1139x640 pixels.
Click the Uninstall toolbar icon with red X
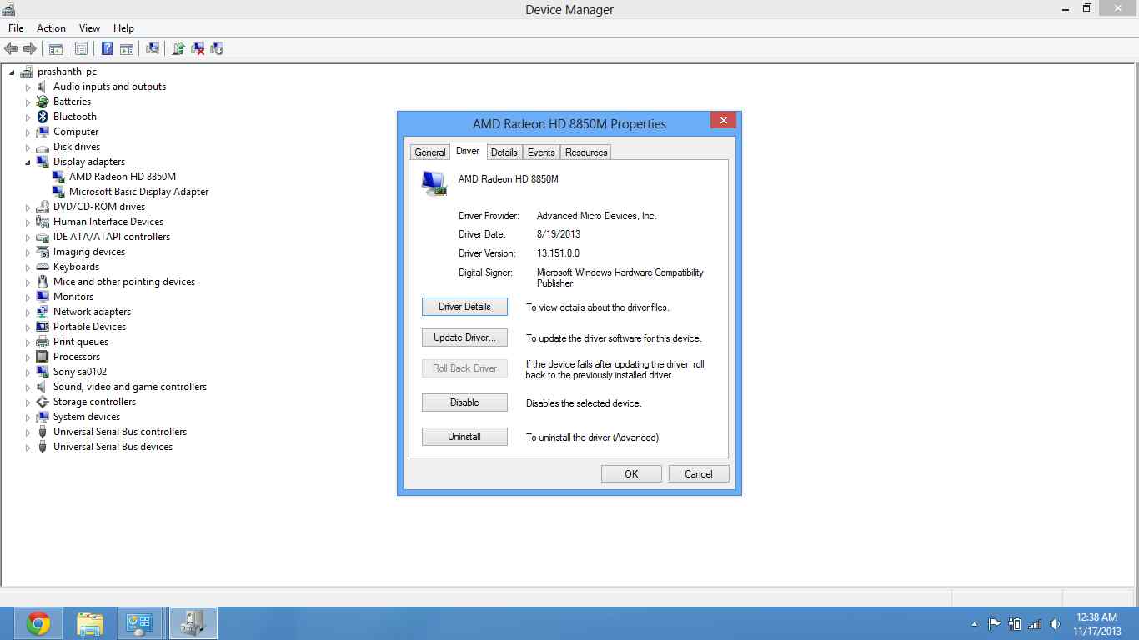pyautogui.click(x=198, y=49)
